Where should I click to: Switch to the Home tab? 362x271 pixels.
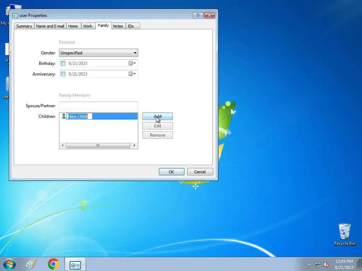(x=73, y=26)
